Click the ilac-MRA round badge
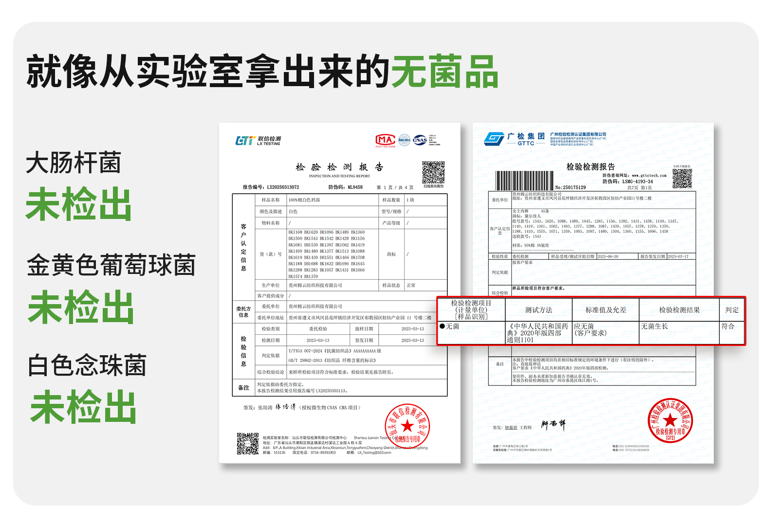779x526 pixels. 404,140
